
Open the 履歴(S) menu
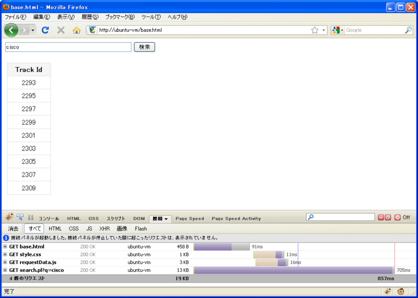90,17
